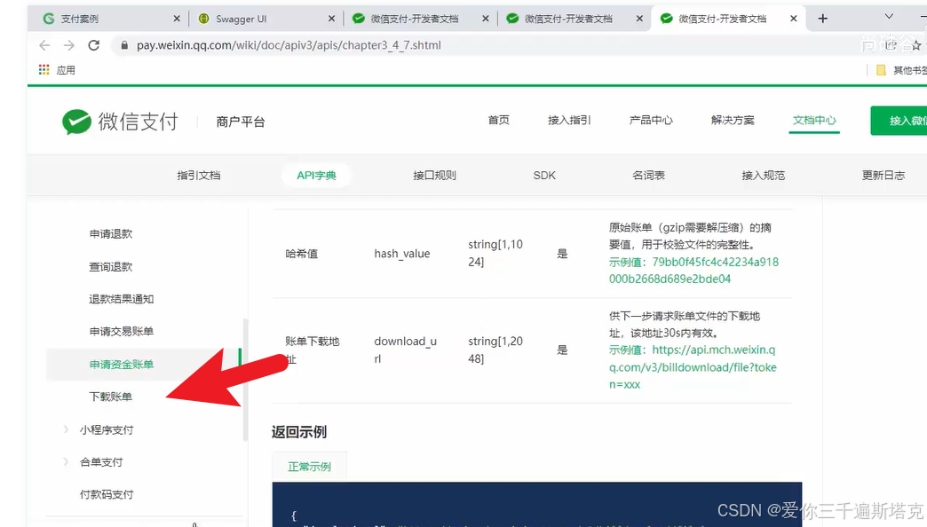
Task: Select the 接入规范 sub-tab
Action: 764,176
